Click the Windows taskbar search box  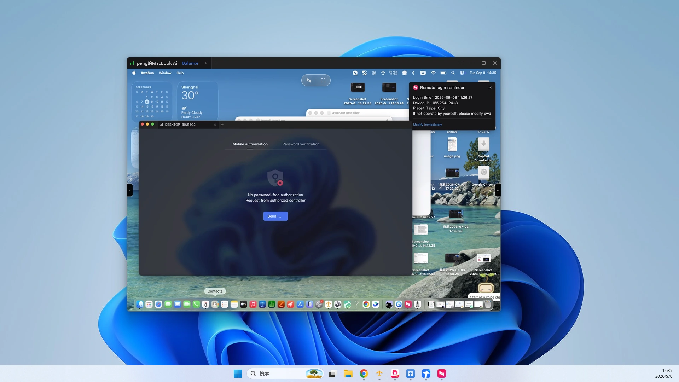click(285, 374)
